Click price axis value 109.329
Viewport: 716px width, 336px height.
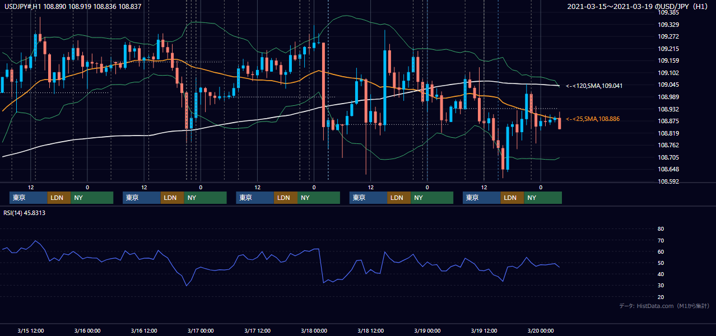(668, 25)
